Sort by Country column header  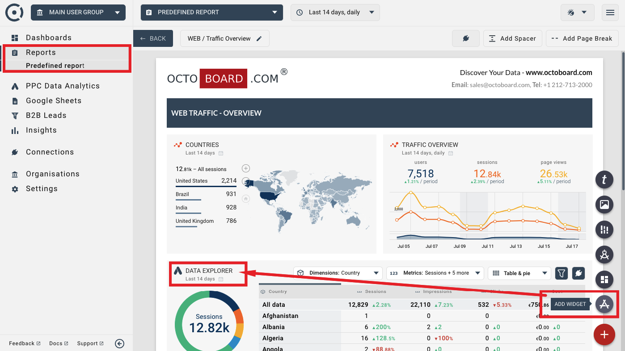[277, 292]
